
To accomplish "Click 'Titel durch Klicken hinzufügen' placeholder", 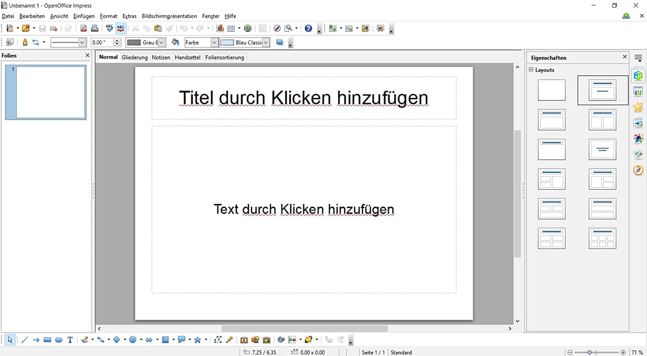I will click(304, 98).
